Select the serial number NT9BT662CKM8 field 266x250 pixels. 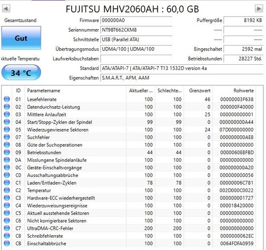click(x=136, y=30)
